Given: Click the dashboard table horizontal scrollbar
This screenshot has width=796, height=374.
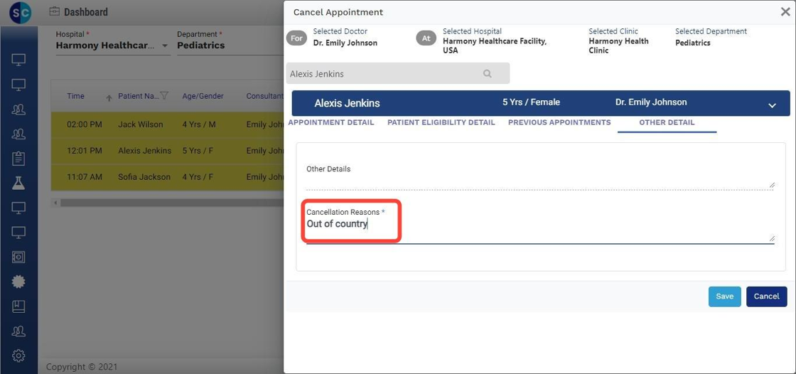Looking at the screenshot, I should pyautogui.click(x=171, y=203).
